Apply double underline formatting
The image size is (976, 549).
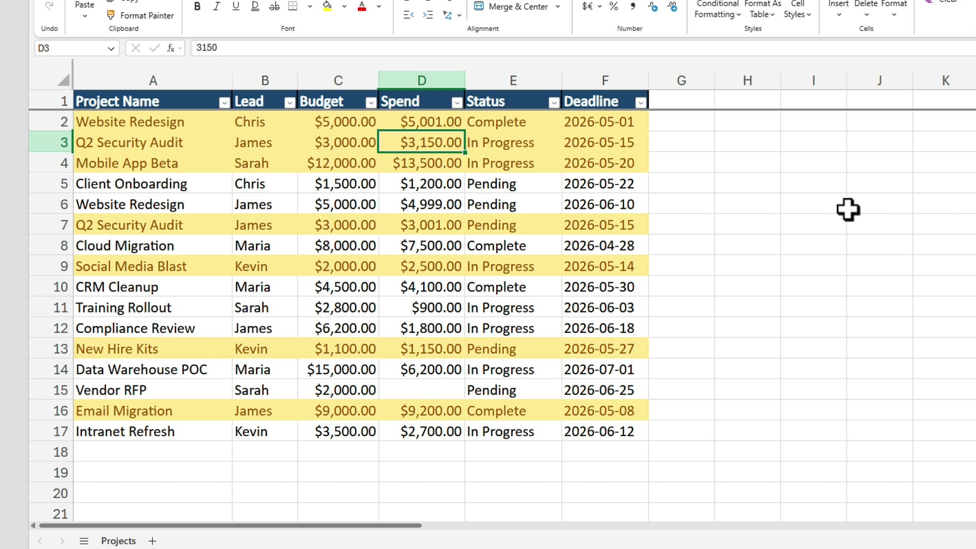click(255, 7)
